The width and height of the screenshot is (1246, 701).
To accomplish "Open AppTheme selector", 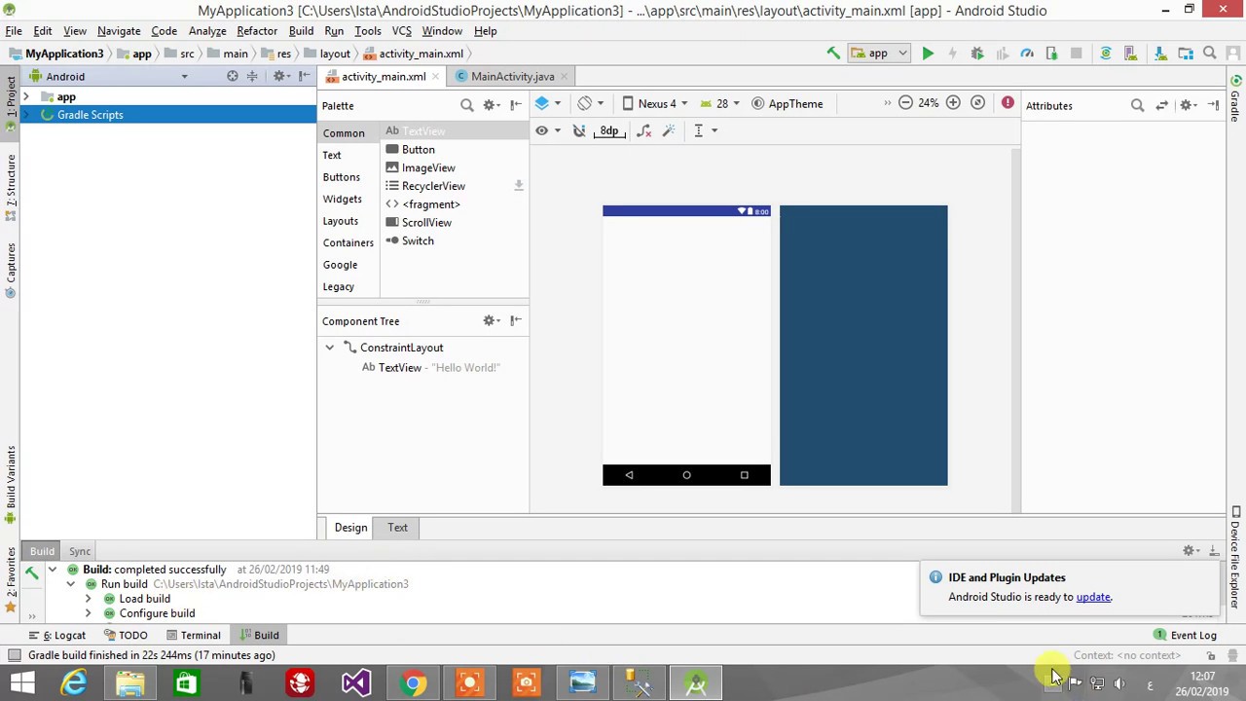I will [787, 103].
